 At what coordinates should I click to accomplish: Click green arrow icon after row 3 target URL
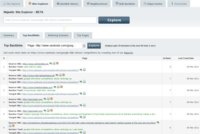[81, 94]
